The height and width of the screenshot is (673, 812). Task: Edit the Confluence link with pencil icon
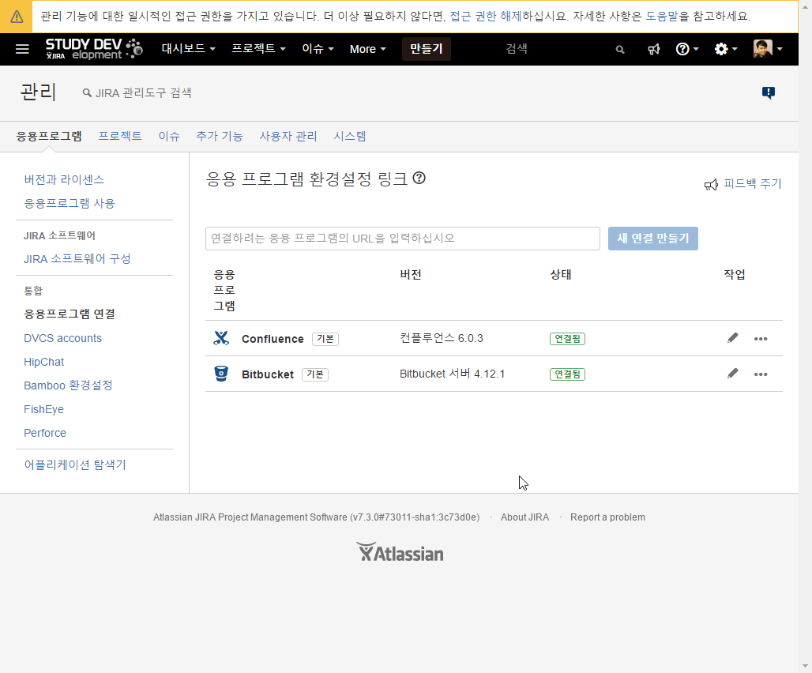tap(733, 338)
